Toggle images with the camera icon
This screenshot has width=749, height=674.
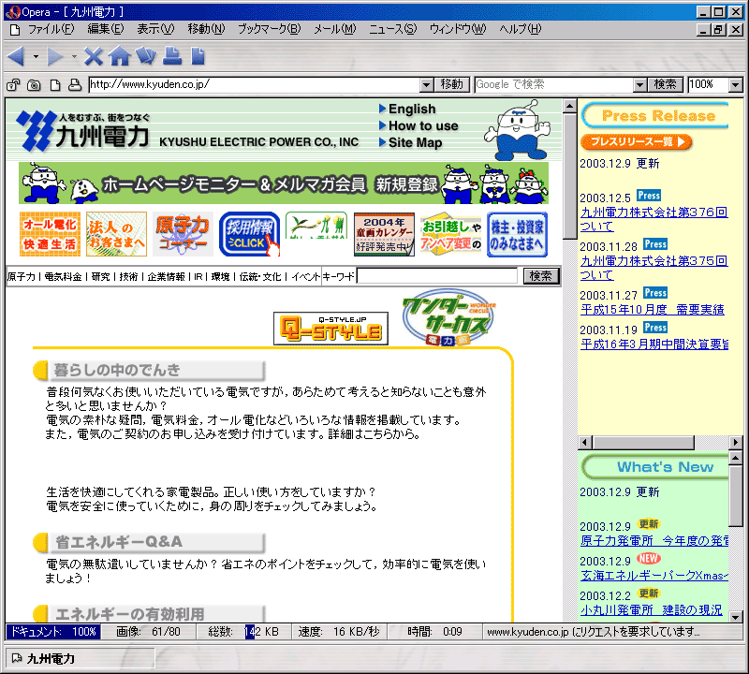pyautogui.click(x=34, y=85)
